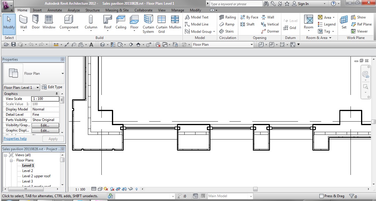Select the Railing tool

[x=227, y=17]
